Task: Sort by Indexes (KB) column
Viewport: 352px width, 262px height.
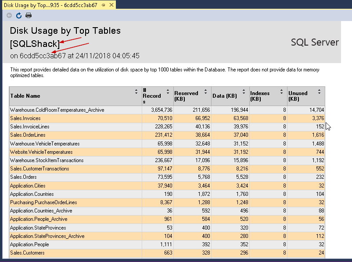Action: [x=280, y=92]
